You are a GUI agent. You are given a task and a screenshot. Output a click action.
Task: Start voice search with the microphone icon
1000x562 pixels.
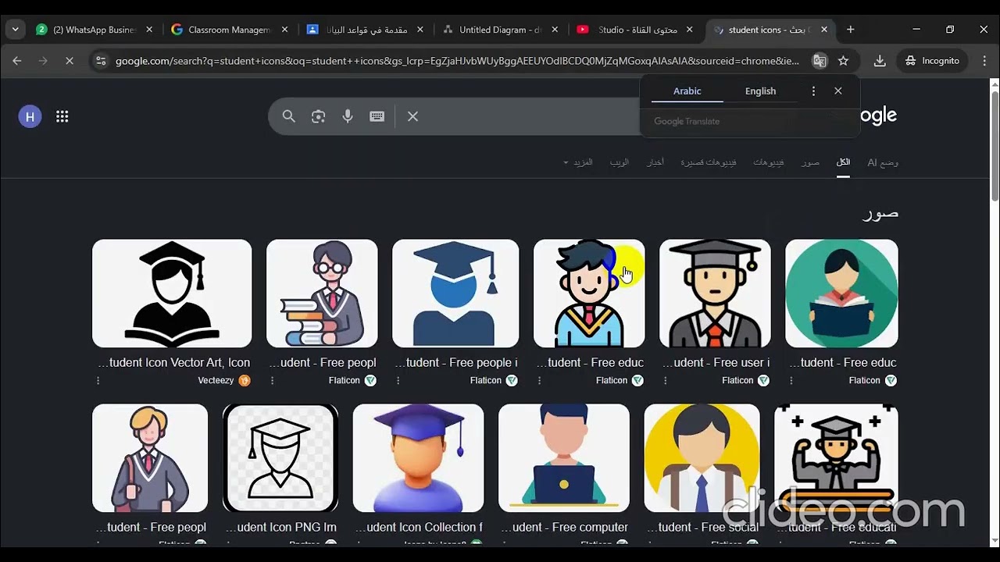348,116
